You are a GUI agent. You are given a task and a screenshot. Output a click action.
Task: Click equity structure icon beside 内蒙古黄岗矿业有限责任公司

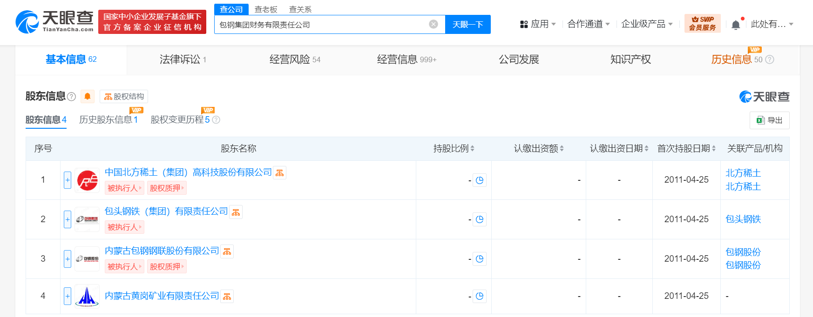pyautogui.click(x=227, y=297)
